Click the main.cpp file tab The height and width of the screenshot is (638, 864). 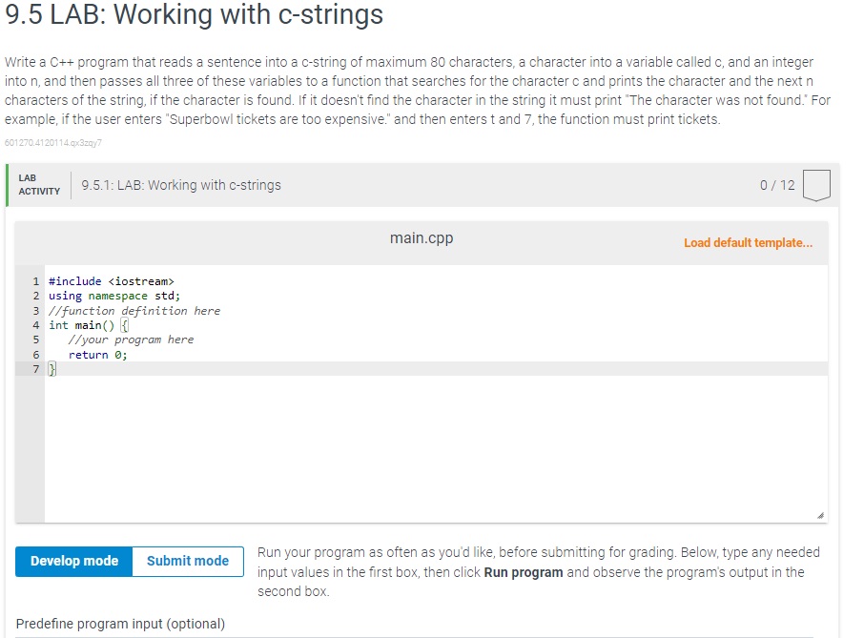click(421, 237)
